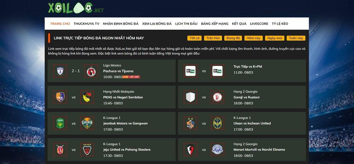Click the Norchi Dinamo team logo

pos(217,150)
